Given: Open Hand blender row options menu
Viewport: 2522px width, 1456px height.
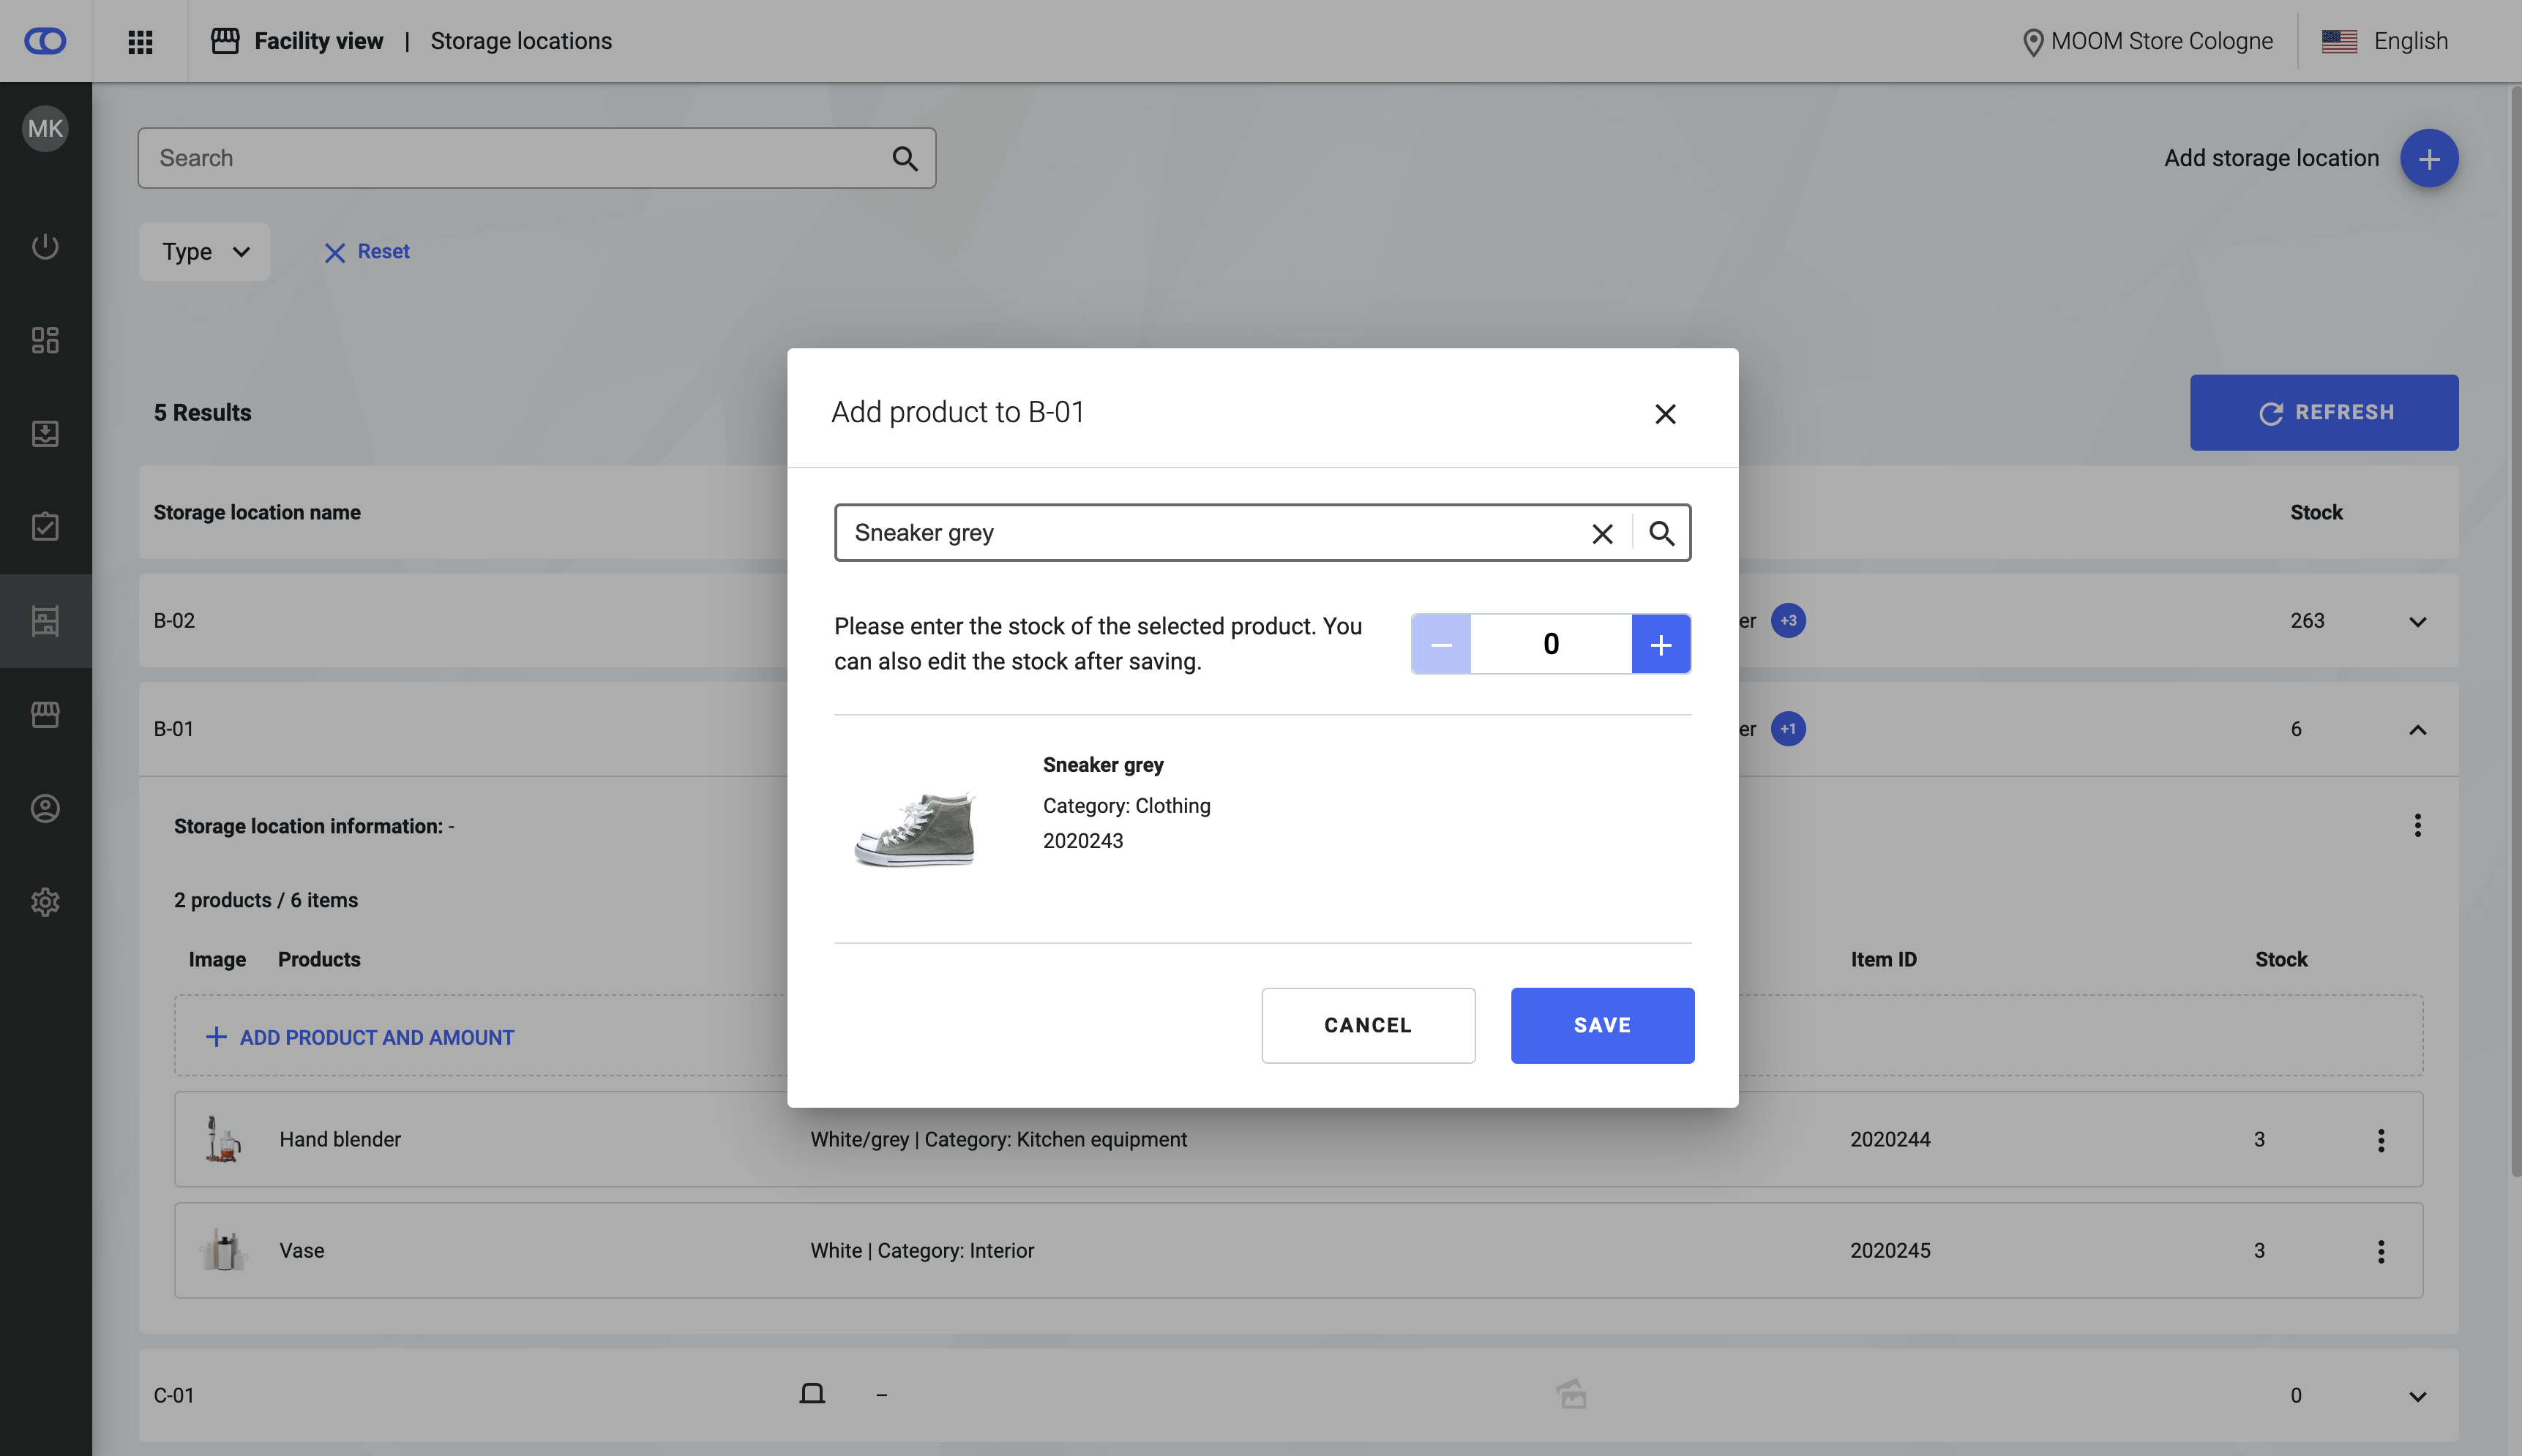Looking at the screenshot, I should click(x=2380, y=1140).
